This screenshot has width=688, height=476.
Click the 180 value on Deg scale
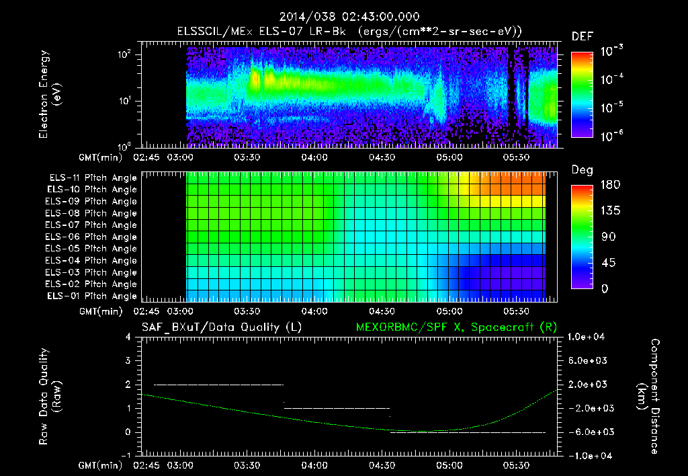coord(610,184)
